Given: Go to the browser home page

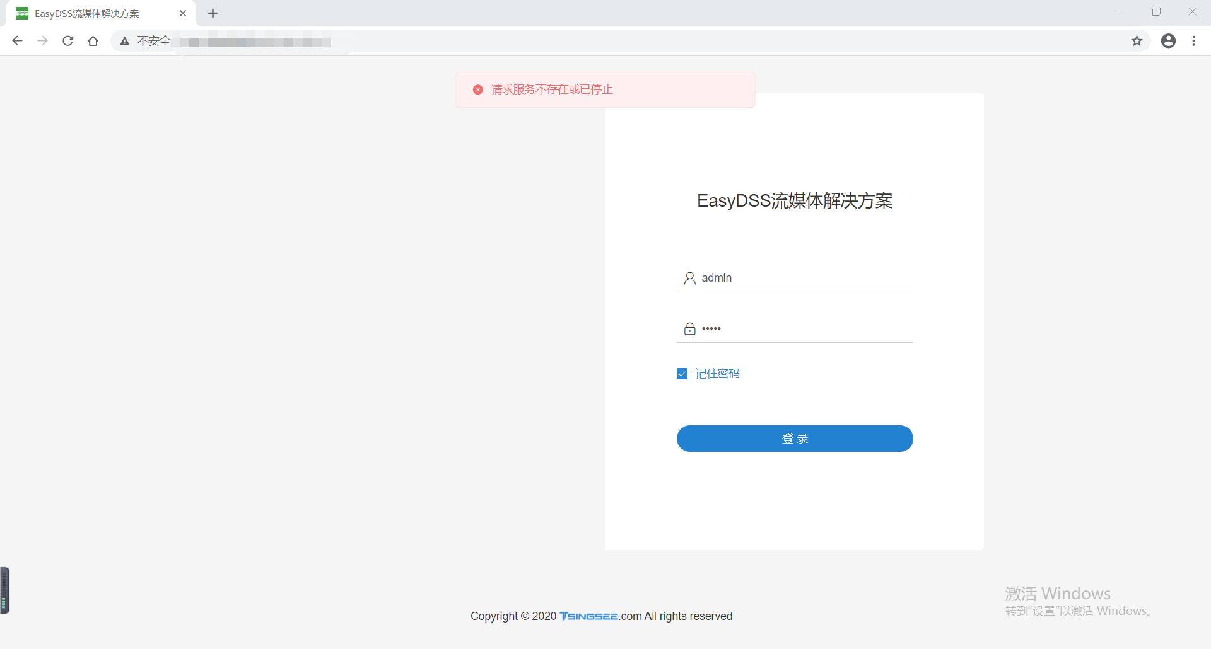Looking at the screenshot, I should (x=93, y=41).
